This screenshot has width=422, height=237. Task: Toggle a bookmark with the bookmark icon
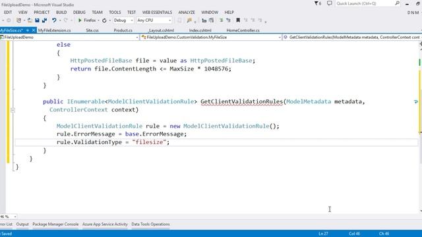point(238,20)
